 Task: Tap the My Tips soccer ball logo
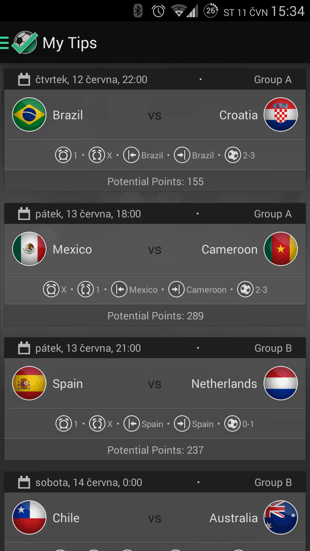coord(25,43)
